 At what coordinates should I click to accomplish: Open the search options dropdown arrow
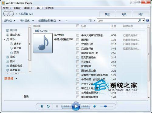(143, 20)
